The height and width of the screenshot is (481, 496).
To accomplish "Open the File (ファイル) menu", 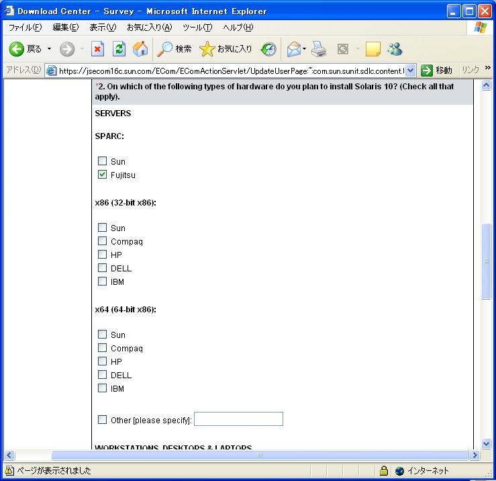I will tap(25, 28).
